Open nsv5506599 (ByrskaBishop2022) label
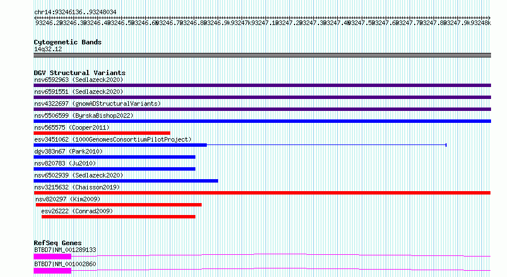Viewport: 507px width, 277px height. point(84,115)
